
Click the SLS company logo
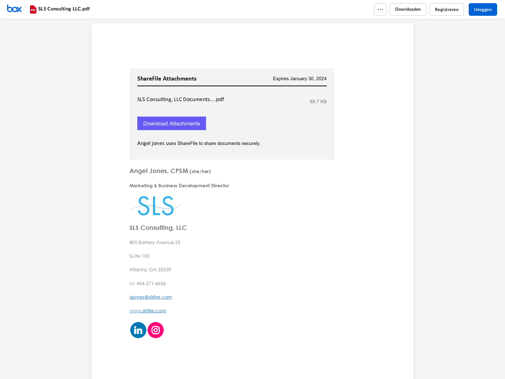[x=156, y=206]
